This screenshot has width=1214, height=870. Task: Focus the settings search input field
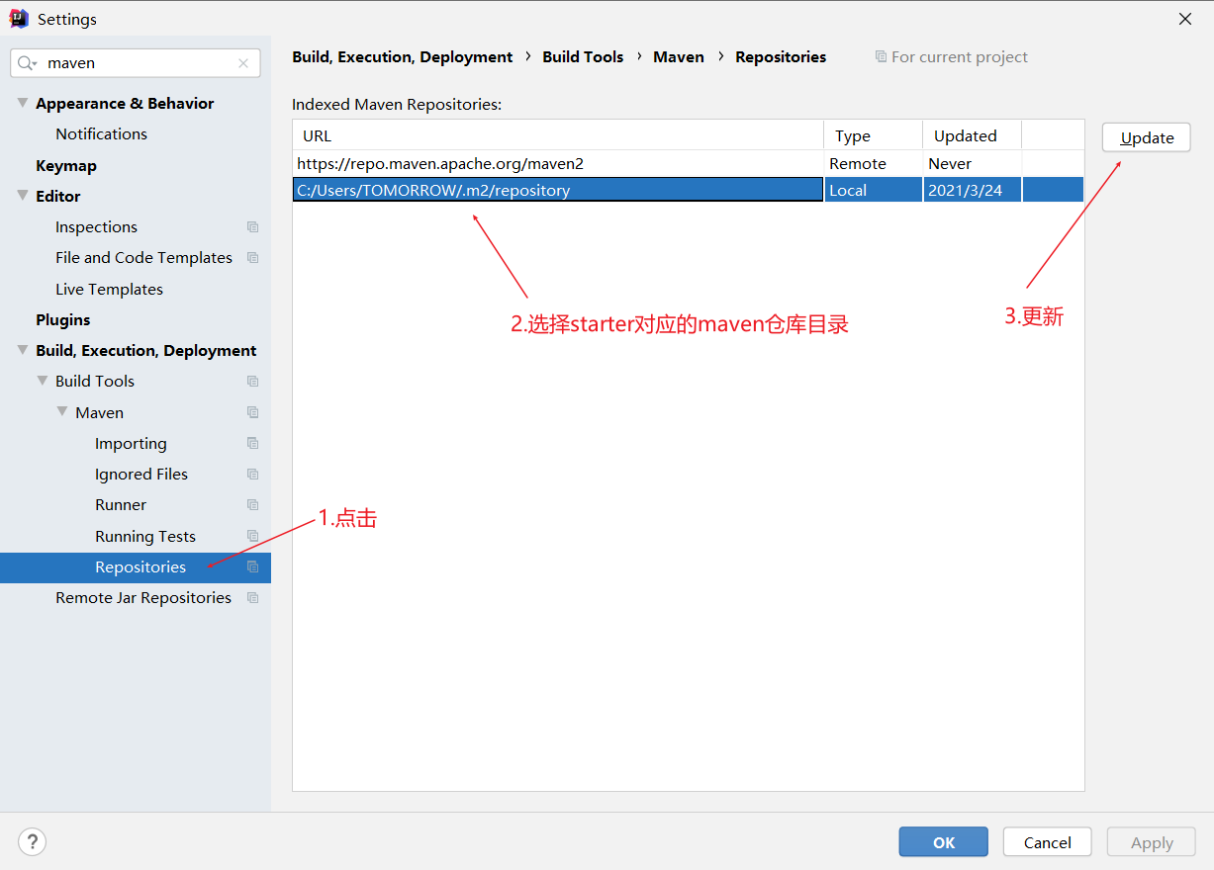coord(136,63)
